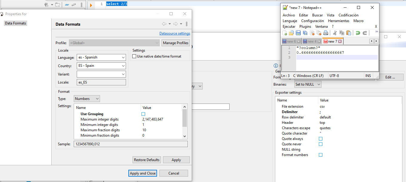Image resolution: width=406 pixels, height=182 pixels.
Task: Undo the last edit with the green arrow
Action: 358,33
